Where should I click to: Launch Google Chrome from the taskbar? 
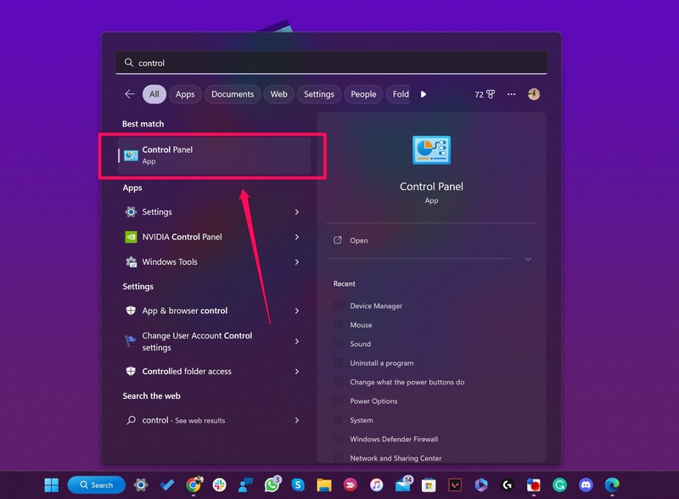tap(194, 485)
